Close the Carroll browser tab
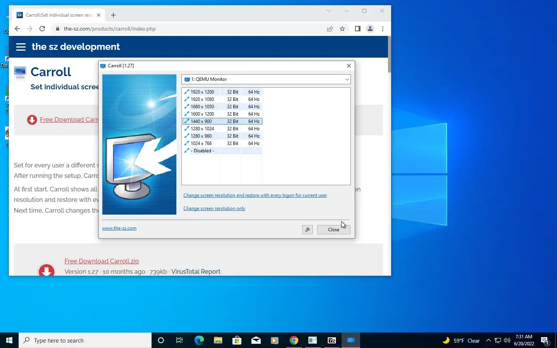The image size is (557, 348). click(x=99, y=15)
